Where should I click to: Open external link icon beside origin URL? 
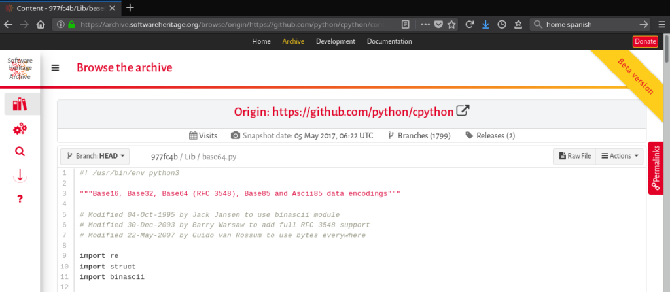coord(463,111)
